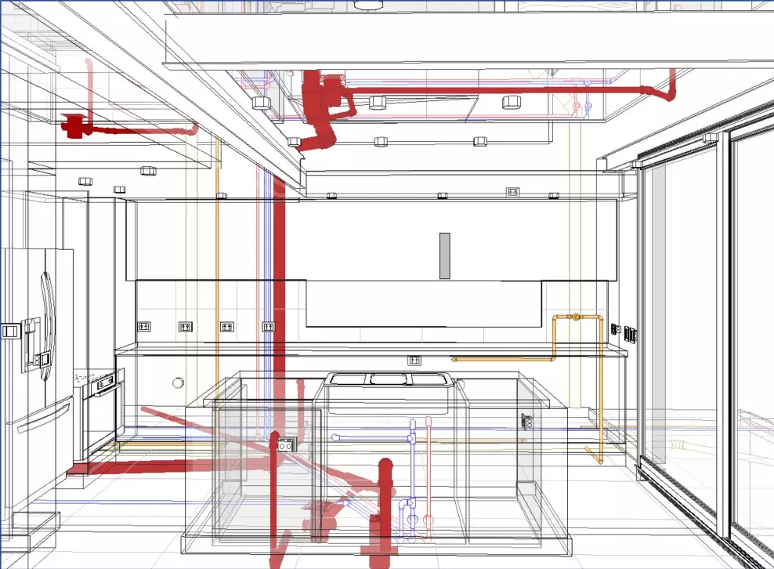The width and height of the screenshot is (774, 569).
Task: Click the horizontal orange gas pipe above counter
Action: [502, 359]
